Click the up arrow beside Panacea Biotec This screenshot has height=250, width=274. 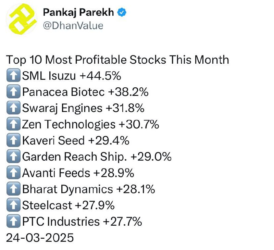pyautogui.click(x=13, y=91)
